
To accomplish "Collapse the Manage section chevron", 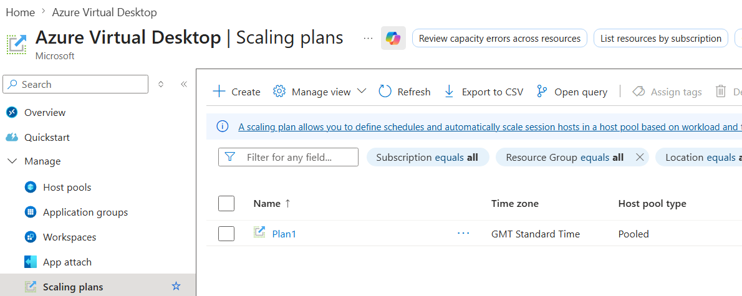I will (x=12, y=161).
